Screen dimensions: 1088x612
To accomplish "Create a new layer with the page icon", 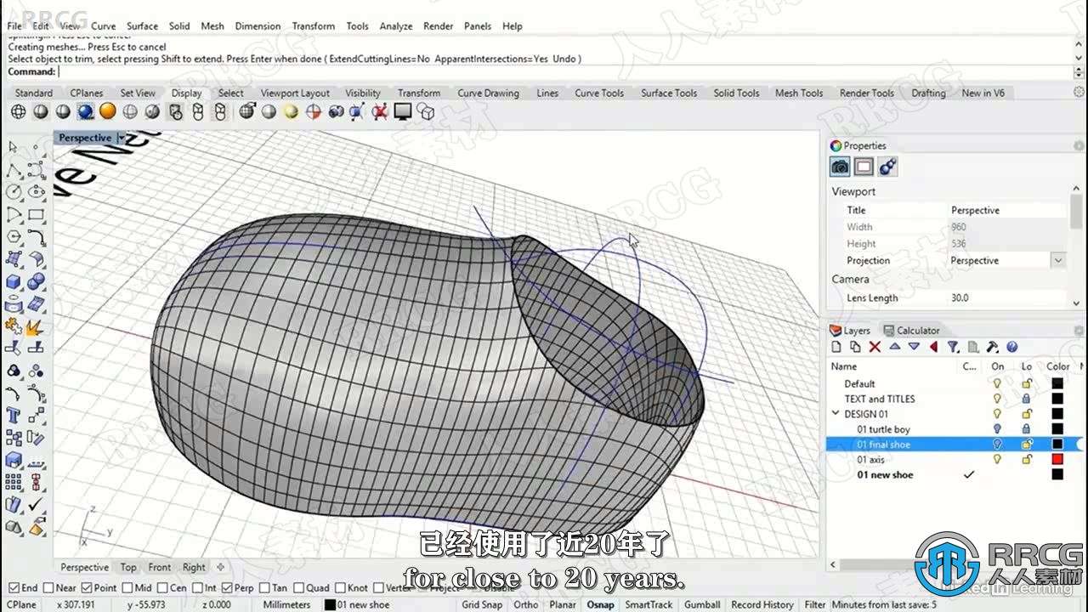I will click(836, 347).
